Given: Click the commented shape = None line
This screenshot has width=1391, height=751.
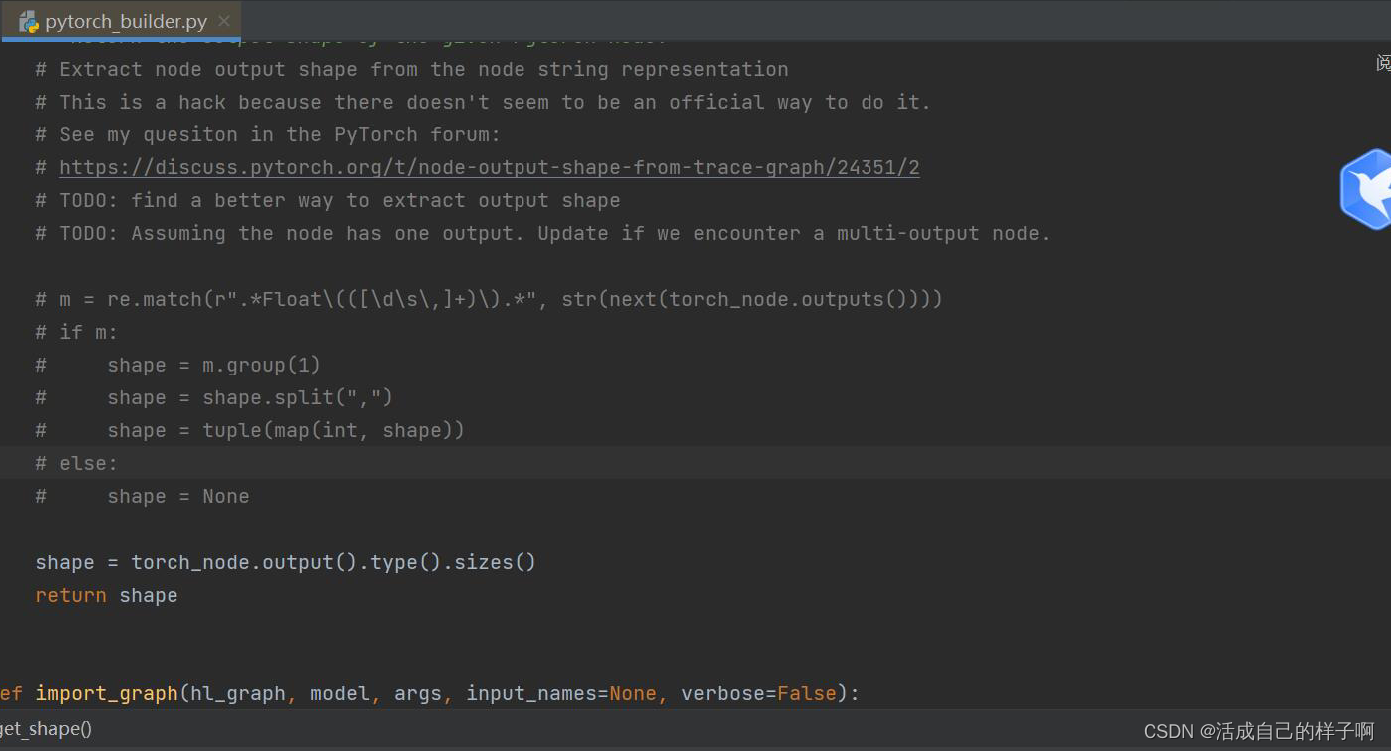Looking at the screenshot, I should [x=143, y=496].
